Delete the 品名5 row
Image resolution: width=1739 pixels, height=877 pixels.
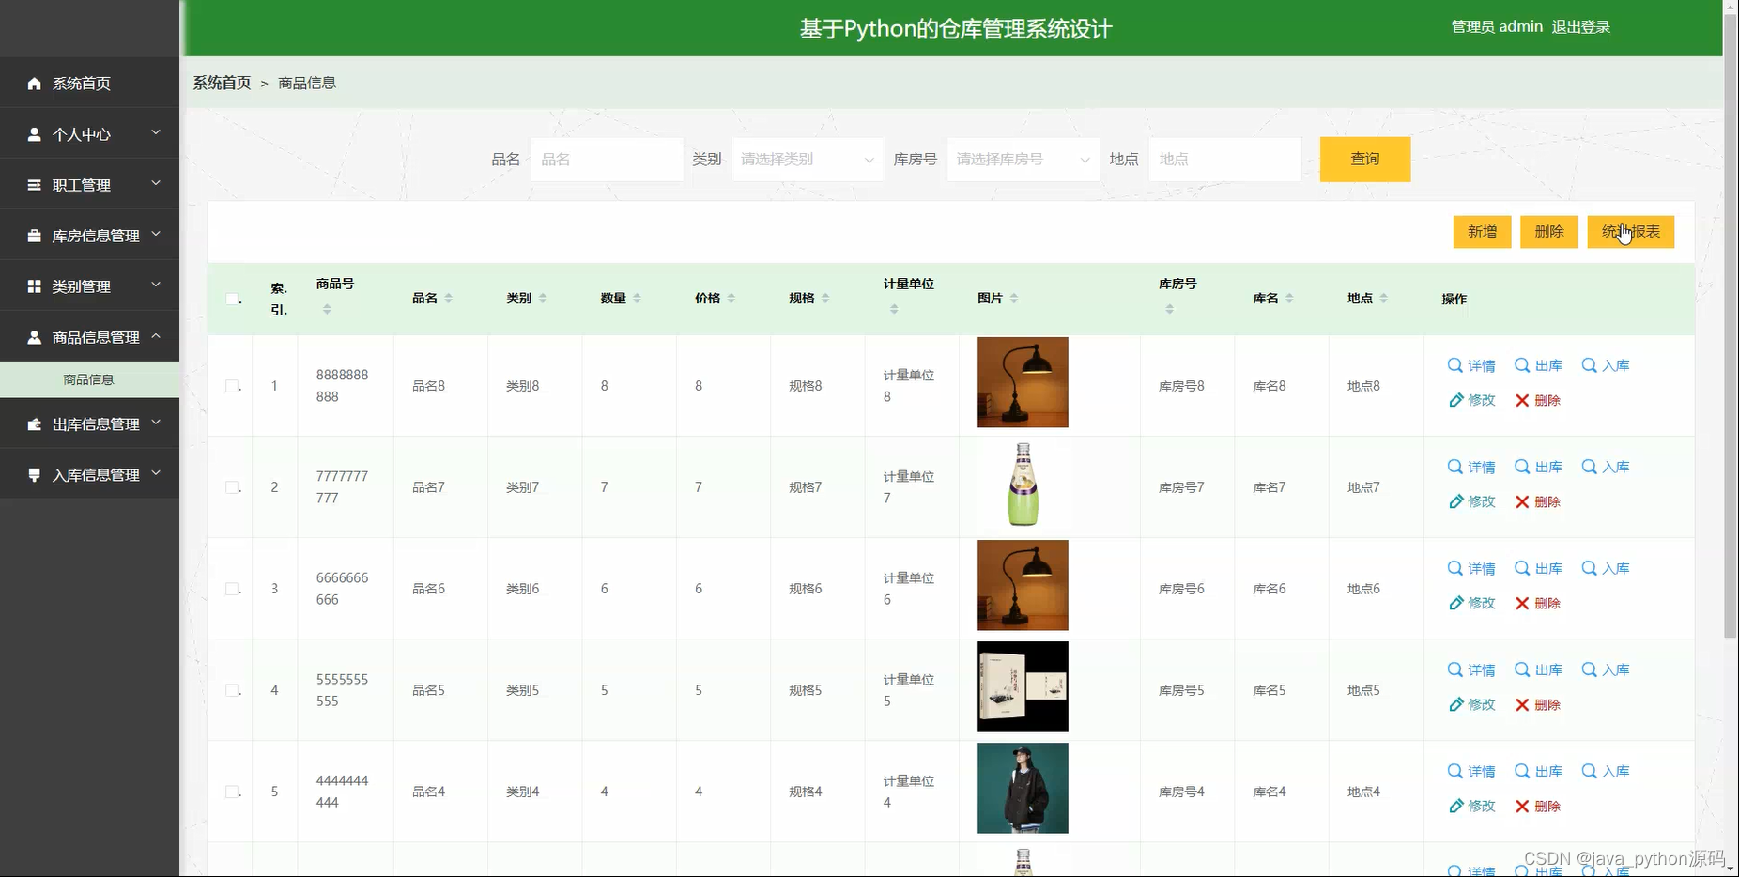1538,704
